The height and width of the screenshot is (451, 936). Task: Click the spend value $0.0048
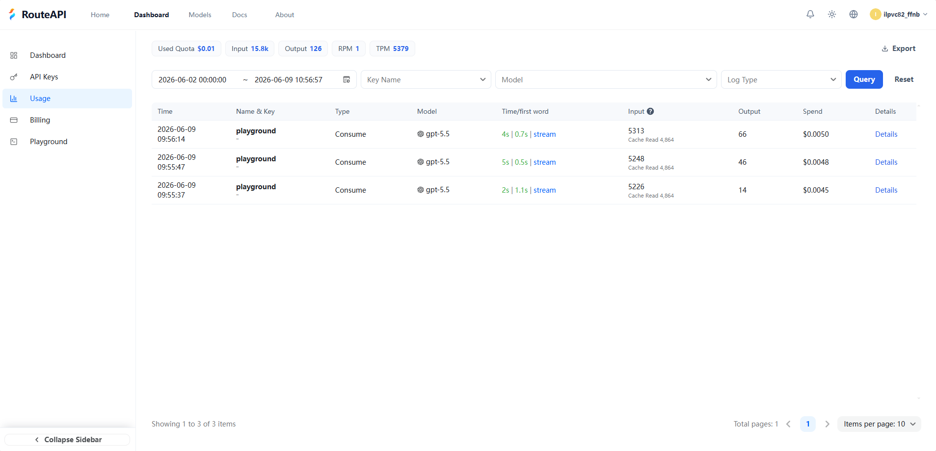click(816, 162)
